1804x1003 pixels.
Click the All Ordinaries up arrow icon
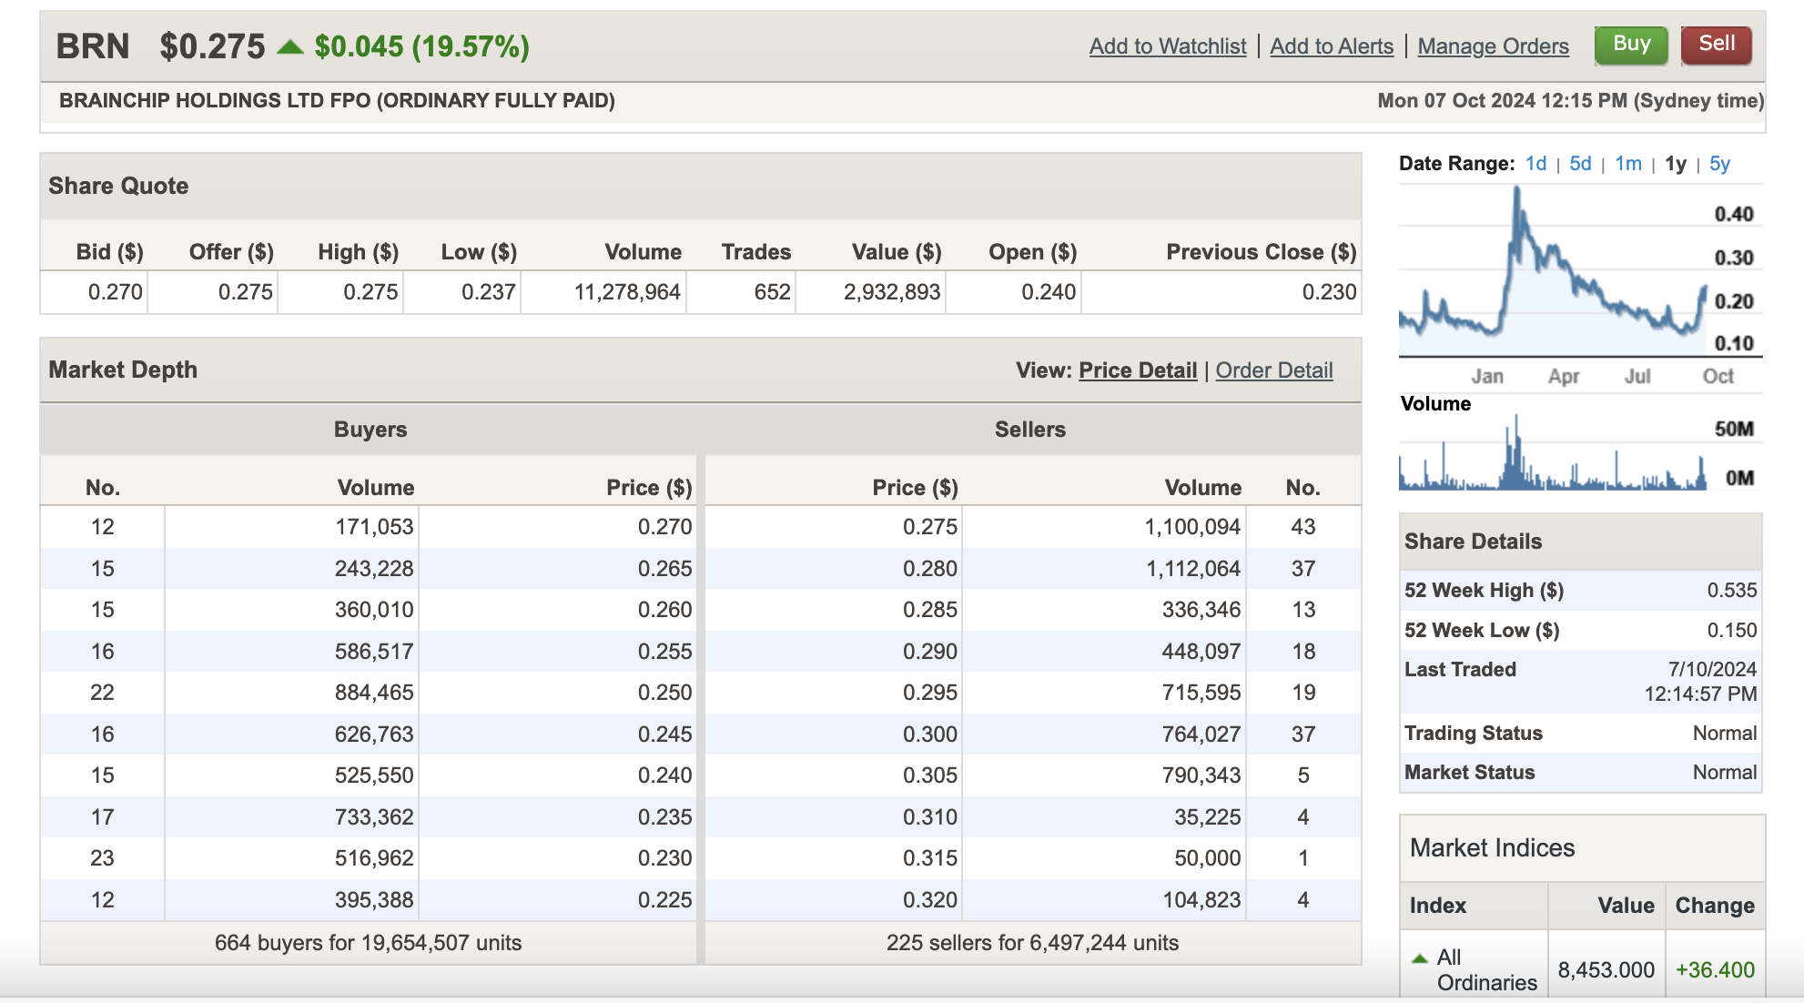pos(1419,958)
